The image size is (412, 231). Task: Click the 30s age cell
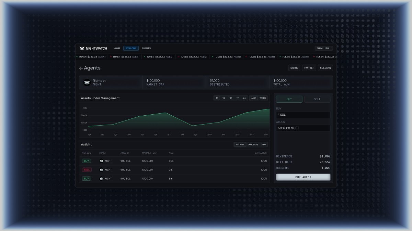pos(171,161)
